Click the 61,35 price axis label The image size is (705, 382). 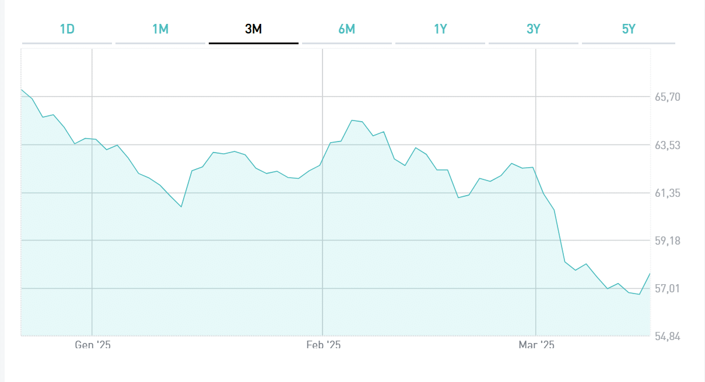coord(668,193)
